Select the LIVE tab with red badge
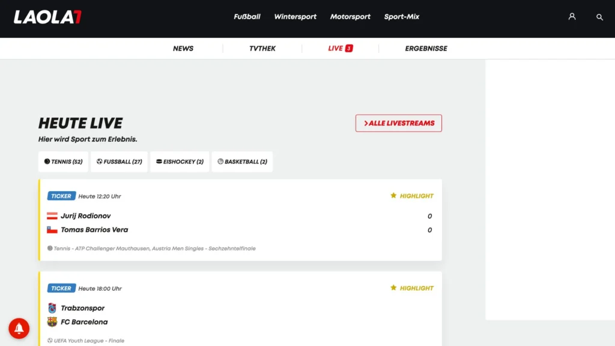 pos(340,48)
